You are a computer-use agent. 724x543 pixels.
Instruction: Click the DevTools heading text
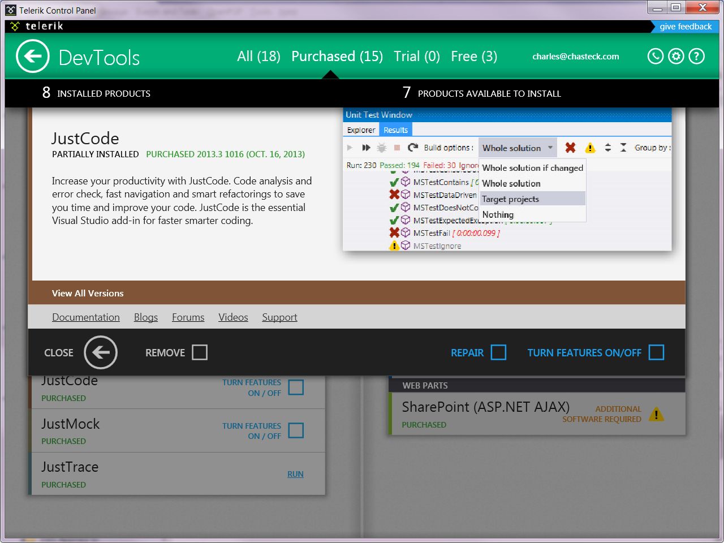click(99, 57)
